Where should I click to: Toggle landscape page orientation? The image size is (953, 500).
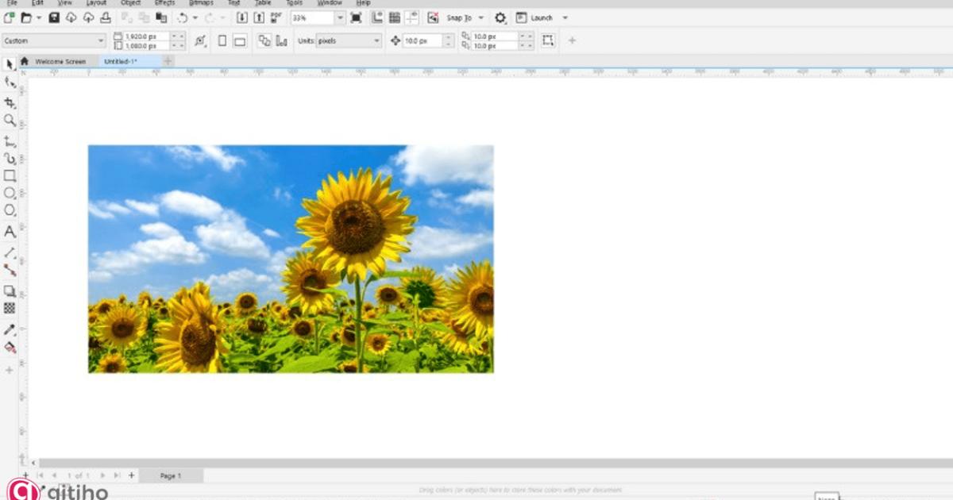pos(238,39)
